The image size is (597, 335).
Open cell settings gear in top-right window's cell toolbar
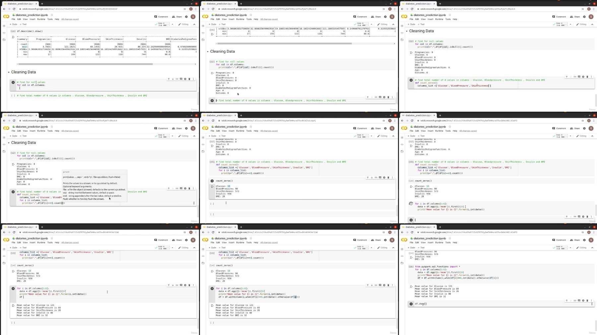click(583, 77)
